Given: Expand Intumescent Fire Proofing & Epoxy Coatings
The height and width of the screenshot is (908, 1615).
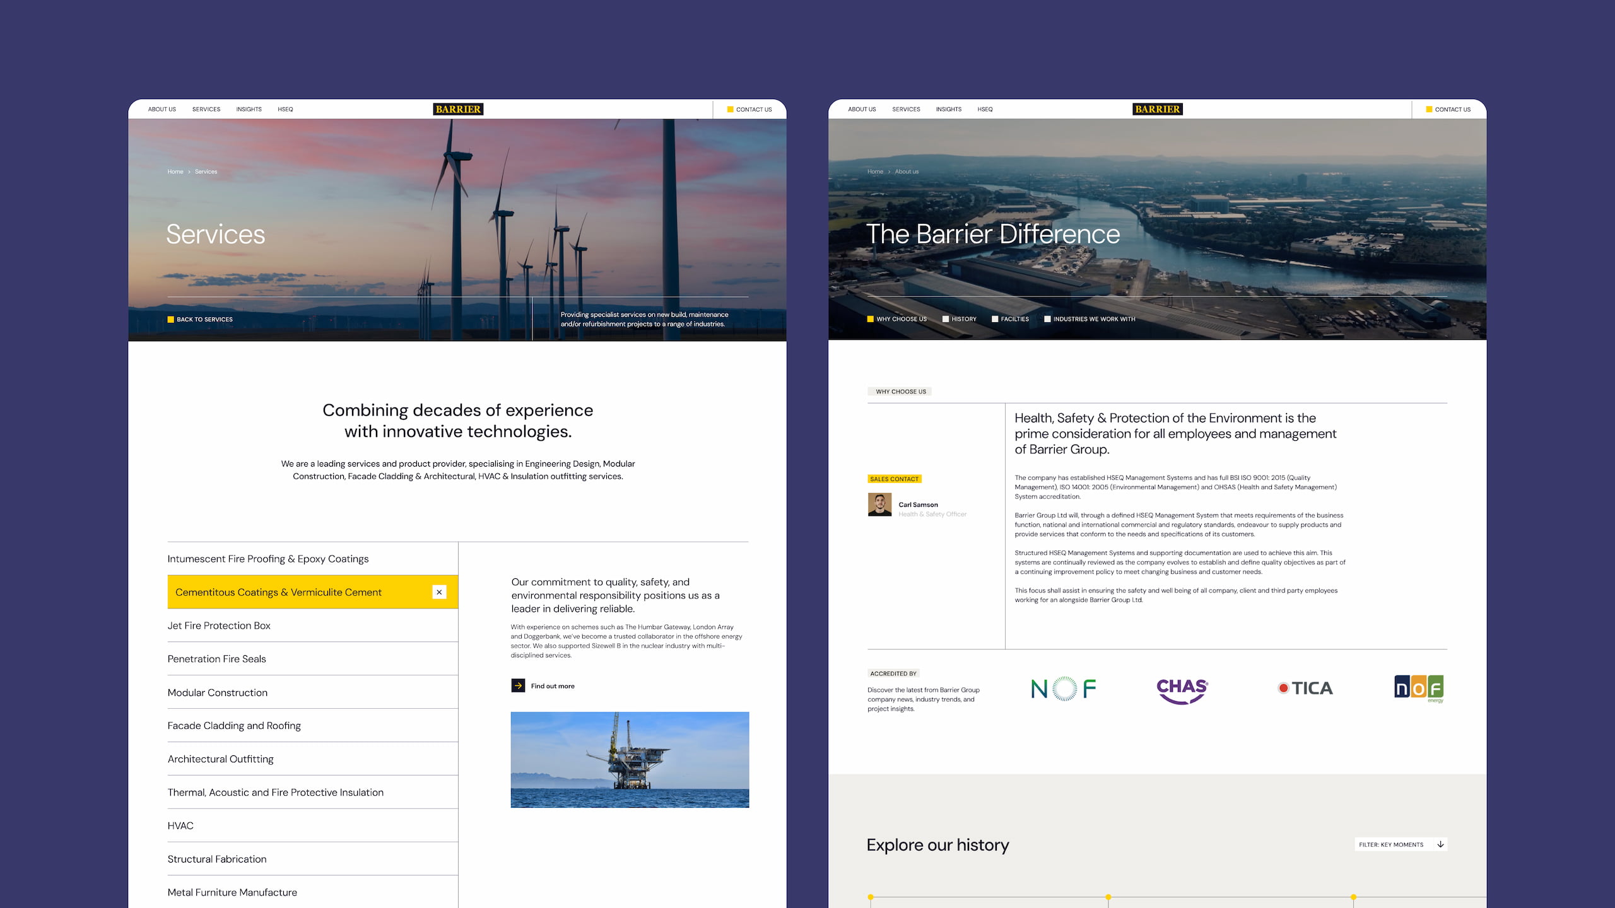Looking at the screenshot, I should click(x=268, y=559).
